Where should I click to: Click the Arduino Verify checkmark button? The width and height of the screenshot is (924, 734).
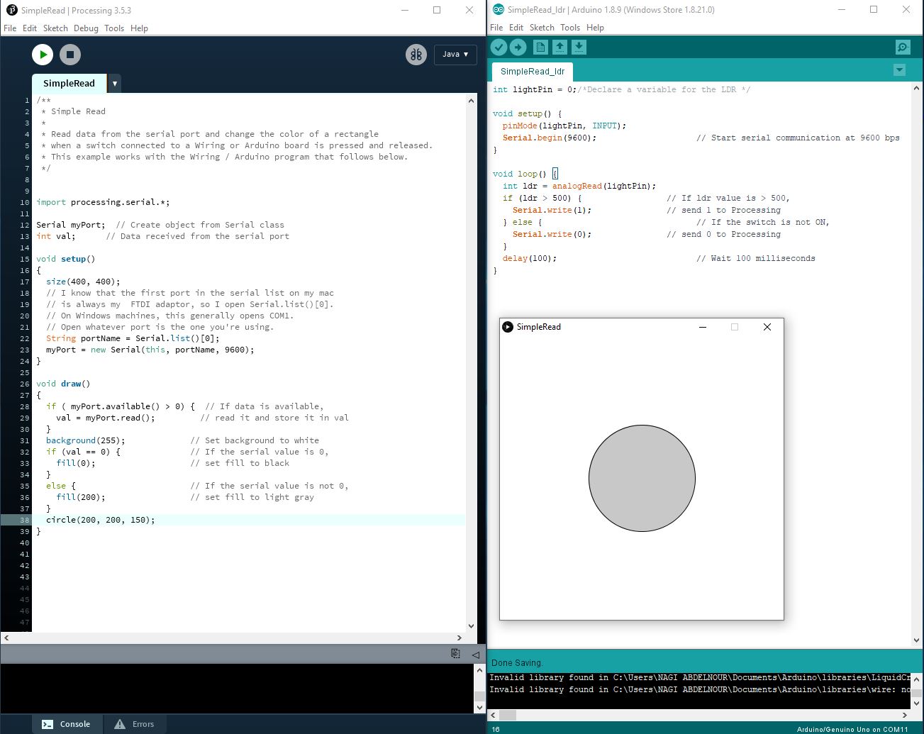tap(499, 47)
